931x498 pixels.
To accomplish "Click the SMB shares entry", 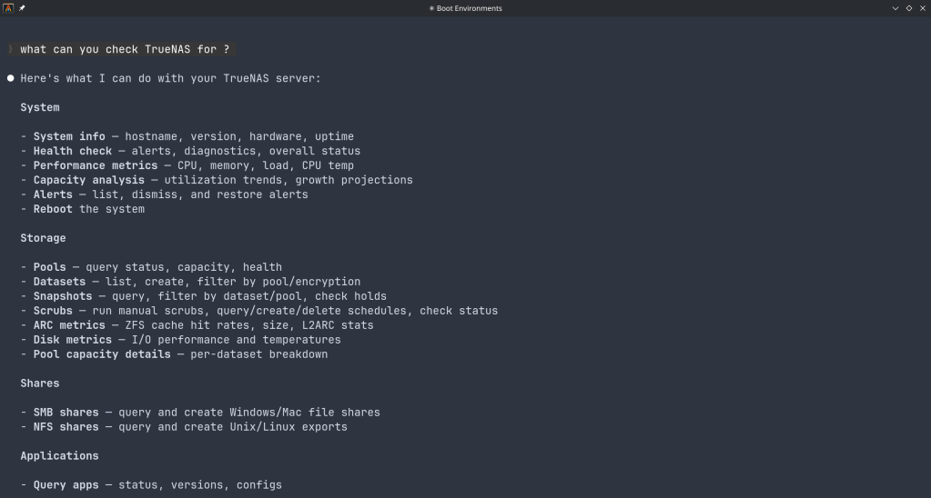I will (66, 413).
